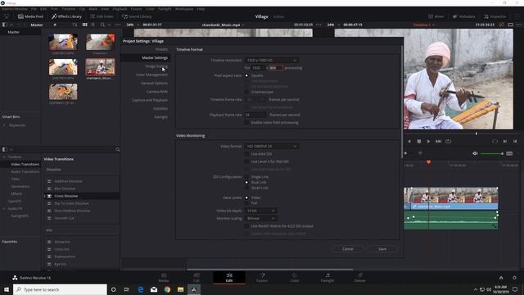
Task: Click Cancel in Project Settings
Action: (348, 249)
